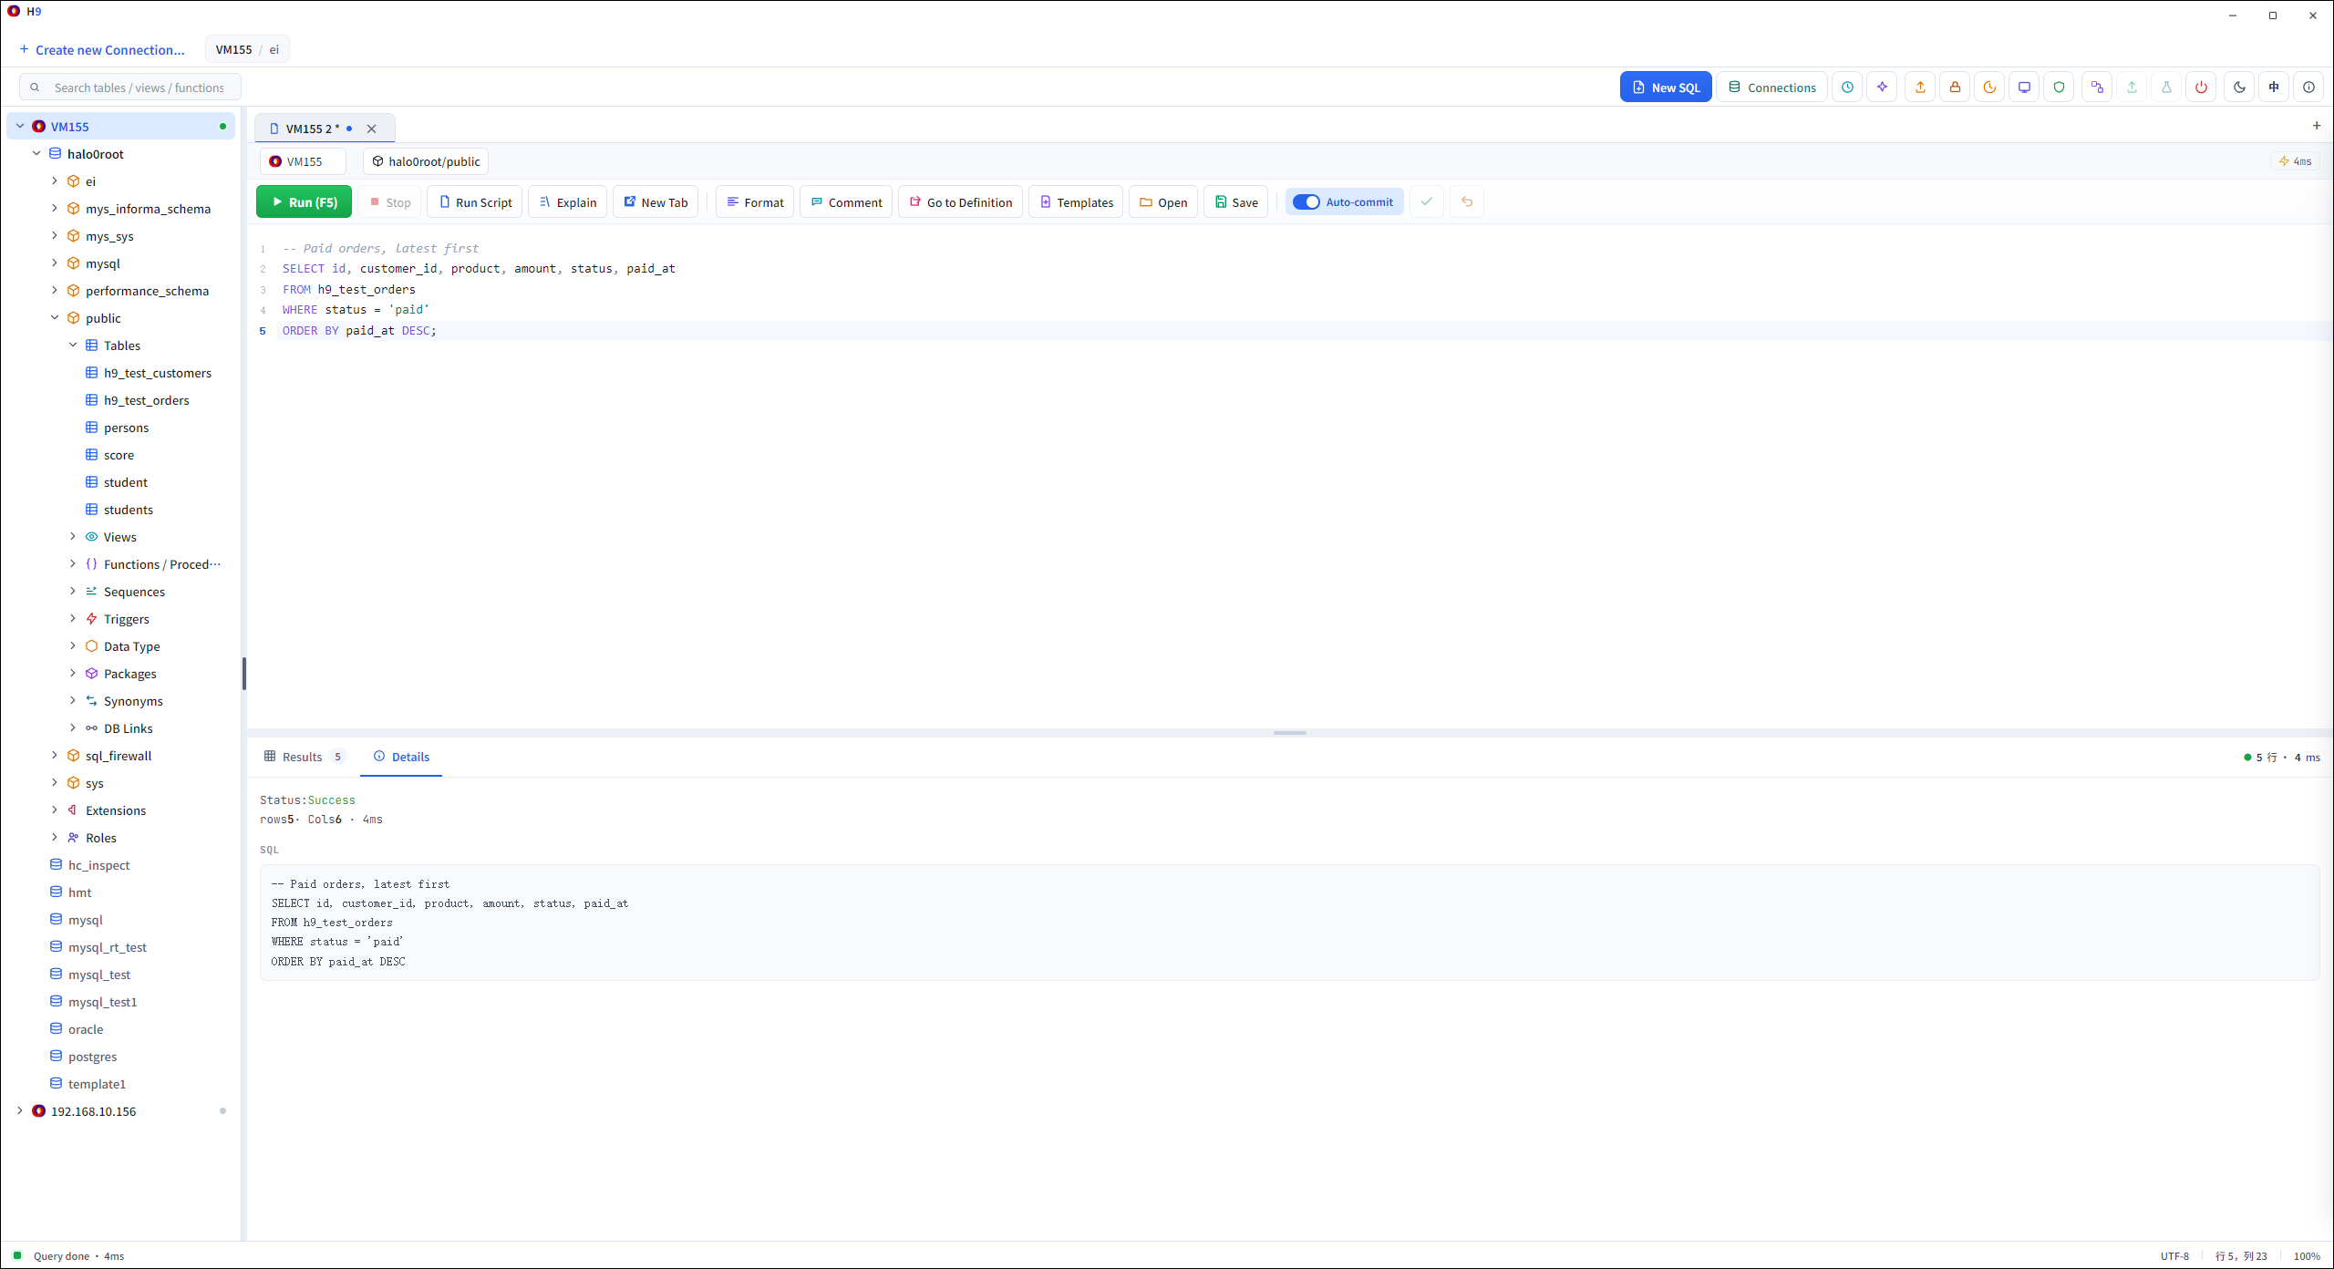Click the green shield icon
This screenshot has width=2334, height=1269.
2059,88
